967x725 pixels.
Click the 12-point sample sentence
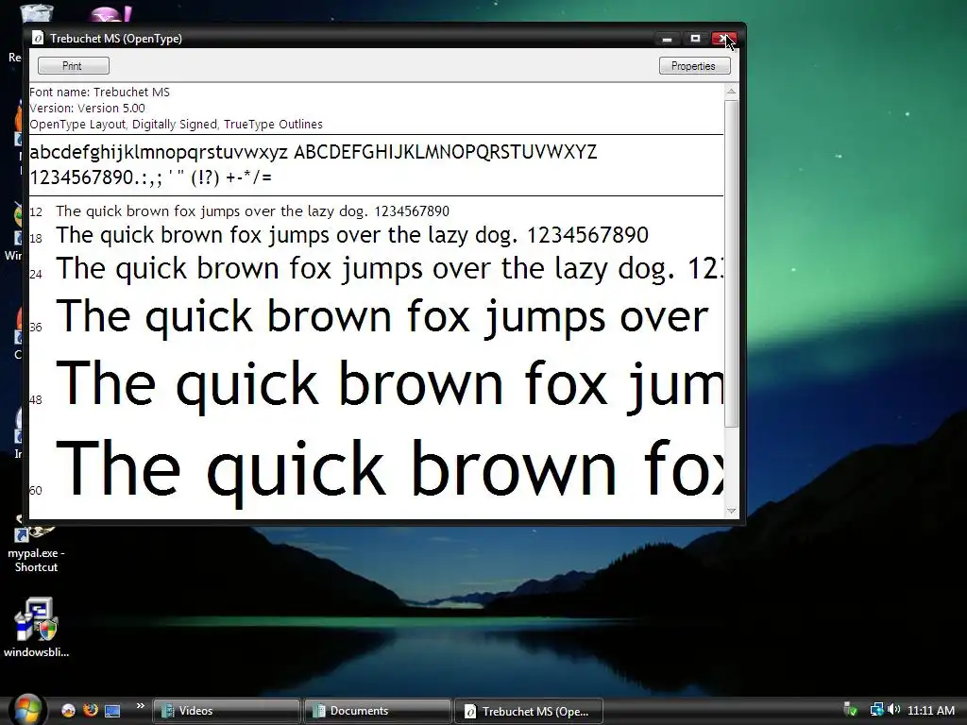(252, 211)
